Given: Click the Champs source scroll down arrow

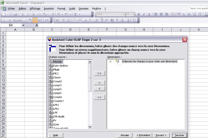Looking at the screenshot, I should (x=90, y=127).
